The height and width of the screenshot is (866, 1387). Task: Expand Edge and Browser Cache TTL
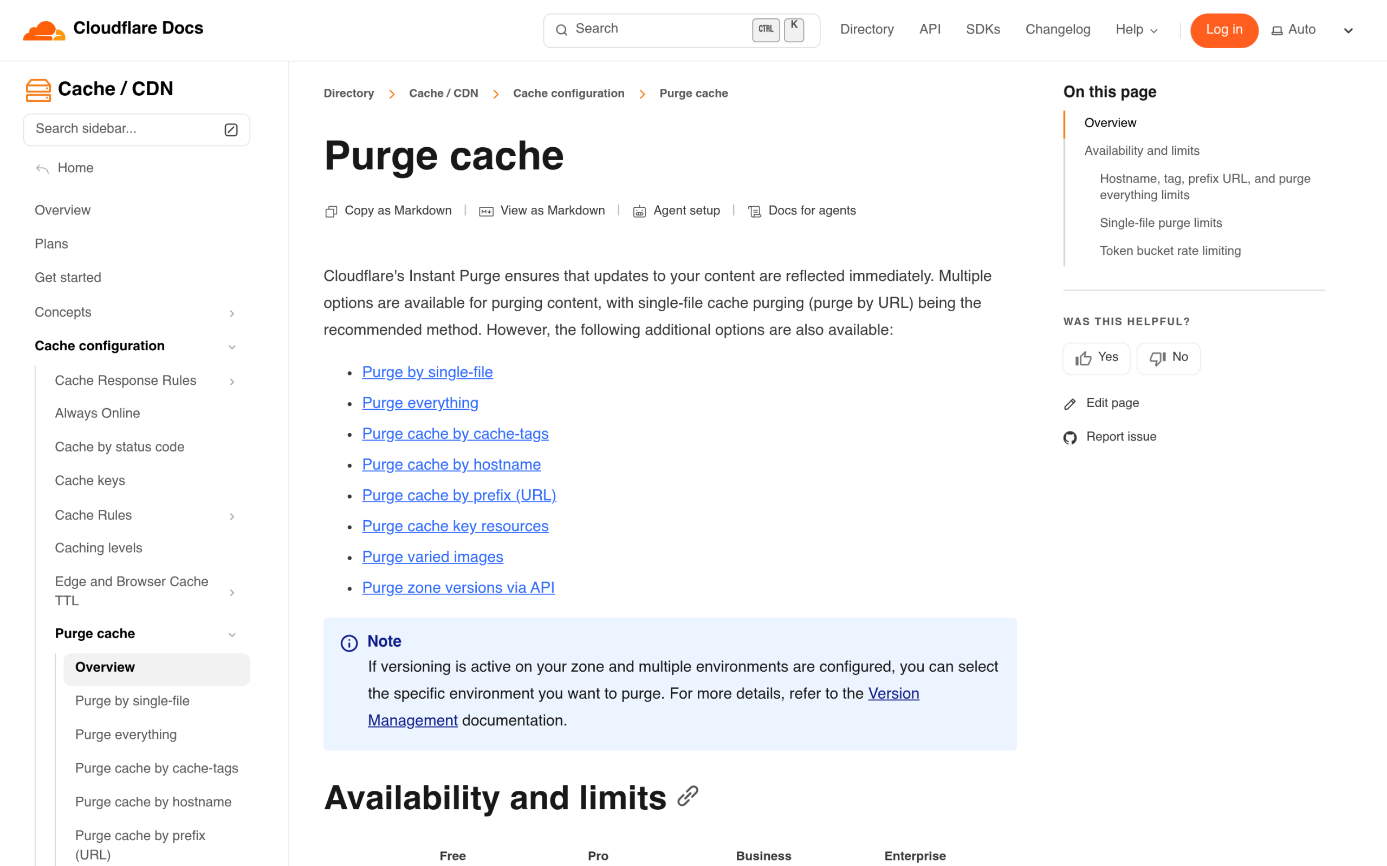(x=231, y=592)
